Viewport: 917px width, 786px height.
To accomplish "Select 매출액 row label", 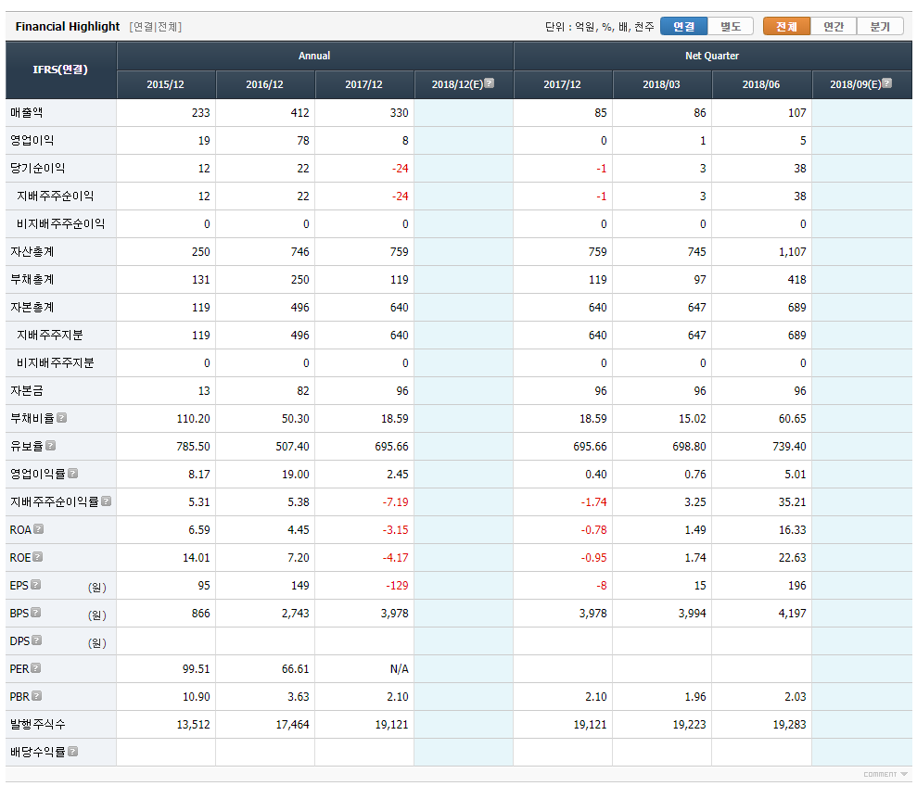I will (26, 112).
